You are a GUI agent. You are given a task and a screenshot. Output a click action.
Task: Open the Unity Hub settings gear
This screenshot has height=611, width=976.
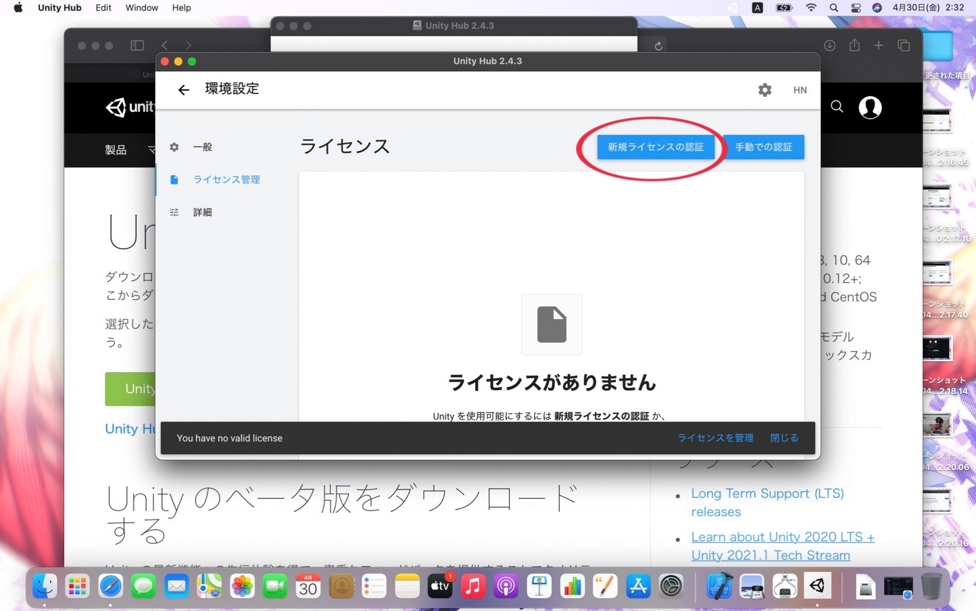(x=765, y=90)
